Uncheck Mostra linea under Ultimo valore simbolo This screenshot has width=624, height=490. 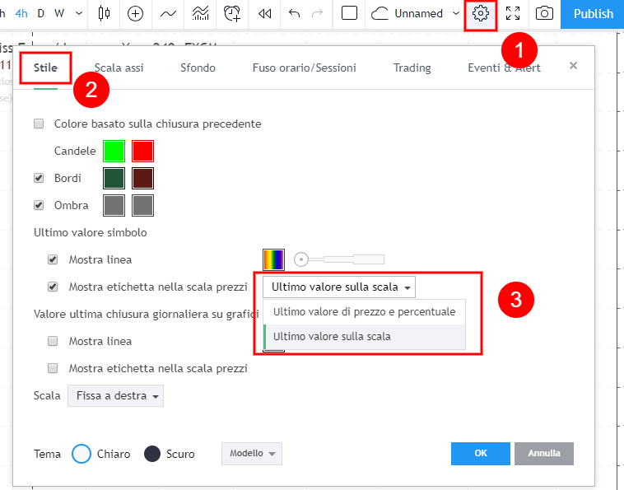(53, 259)
